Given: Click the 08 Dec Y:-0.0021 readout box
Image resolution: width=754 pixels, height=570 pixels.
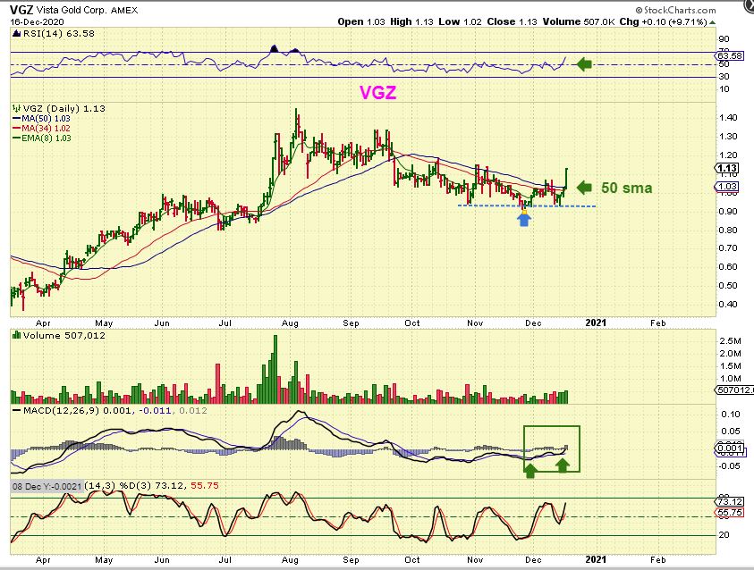Looking at the screenshot, I should (x=47, y=486).
